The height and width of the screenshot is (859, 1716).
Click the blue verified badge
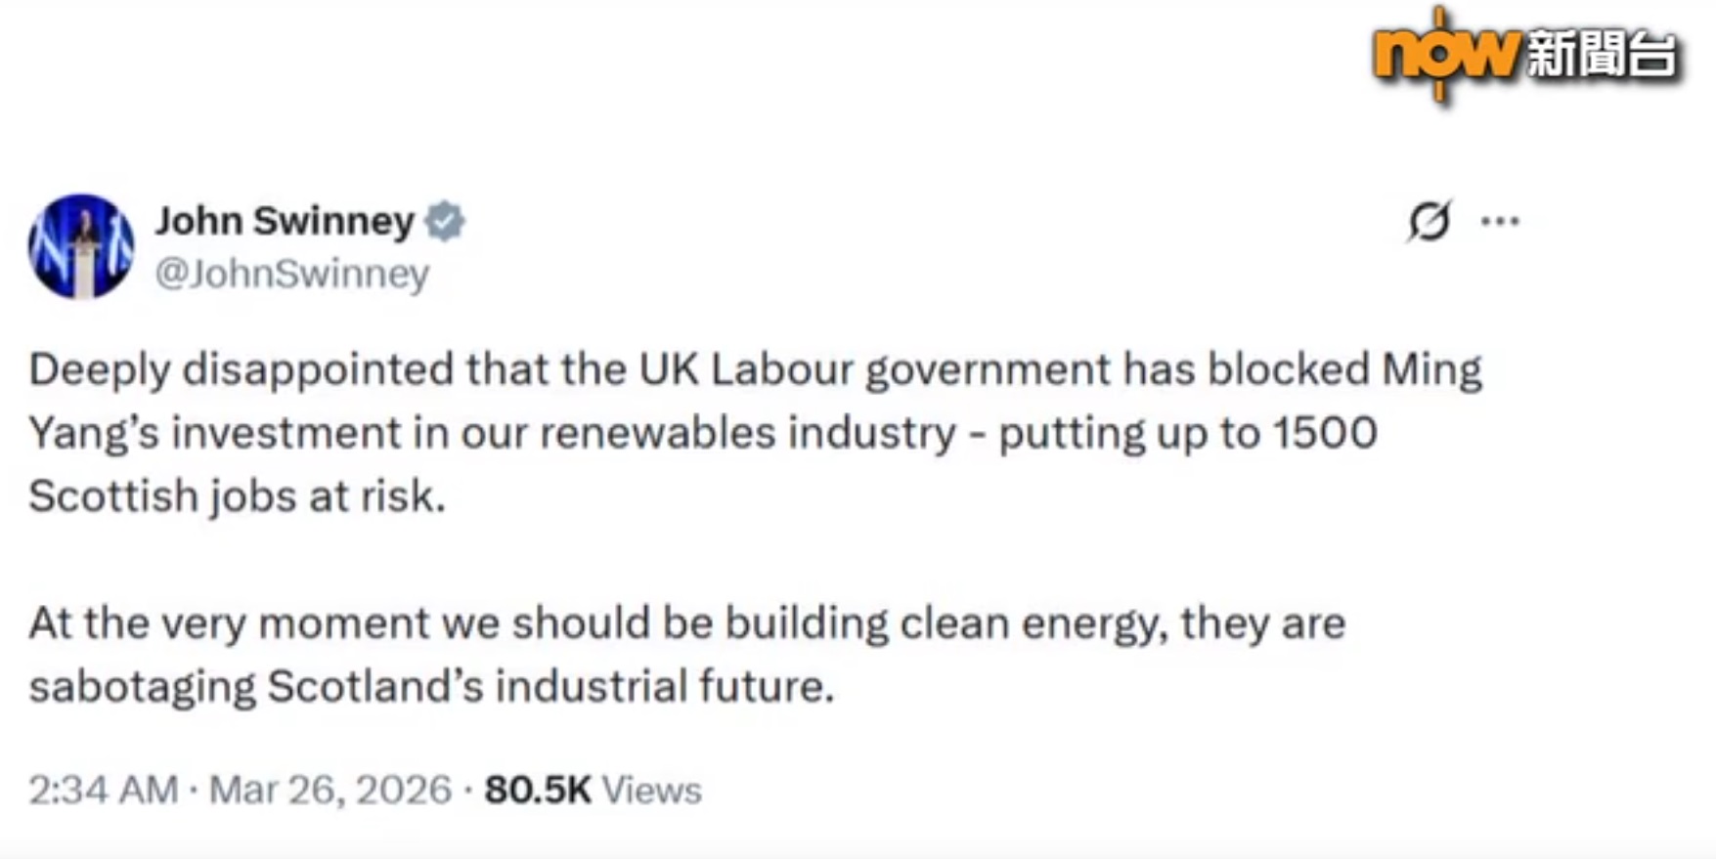tap(445, 222)
